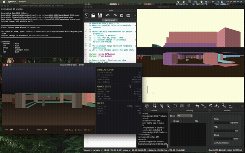245x153 pixels.
Task: Click 'Compile and preview finished.' in Console
Action: [151, 142]
